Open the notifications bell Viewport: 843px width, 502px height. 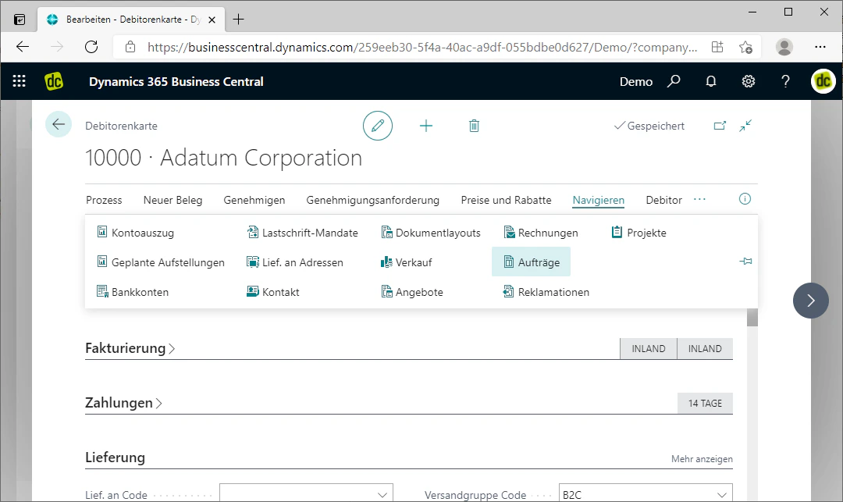point(711,81)
